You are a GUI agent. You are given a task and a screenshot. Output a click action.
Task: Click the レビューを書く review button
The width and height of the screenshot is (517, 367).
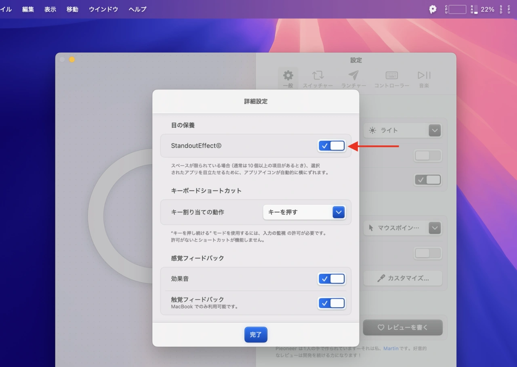pyautogui.click(x=403, y=327)
